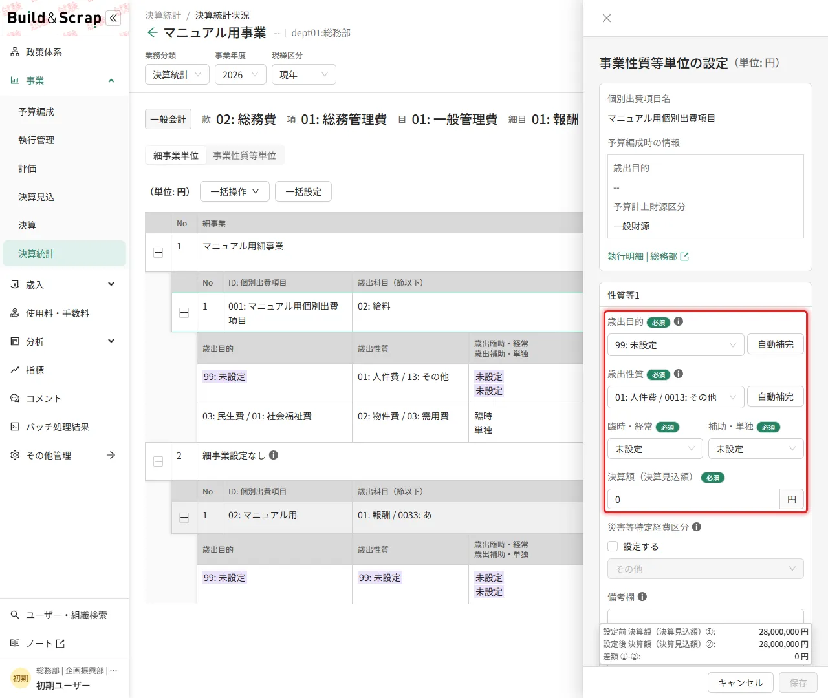
Task: Collapse the sidebar with double-chevron icon
Action: click(x=113, y=18)
